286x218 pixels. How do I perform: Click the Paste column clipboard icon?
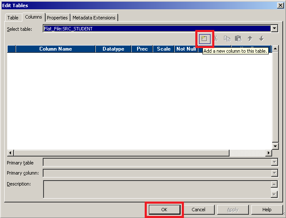238,39
